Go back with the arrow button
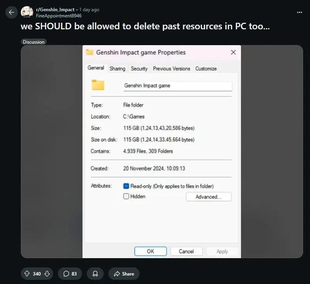Screen dimensions: 310x284 coord(12,12)
